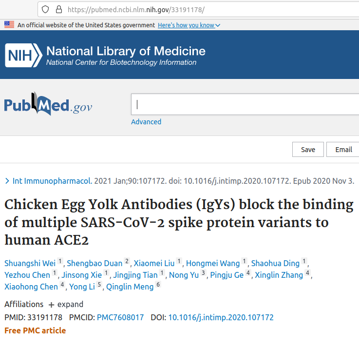Open the PMC7608017 link
Viewport: 359px width, 348px height.
click(120, 317)
